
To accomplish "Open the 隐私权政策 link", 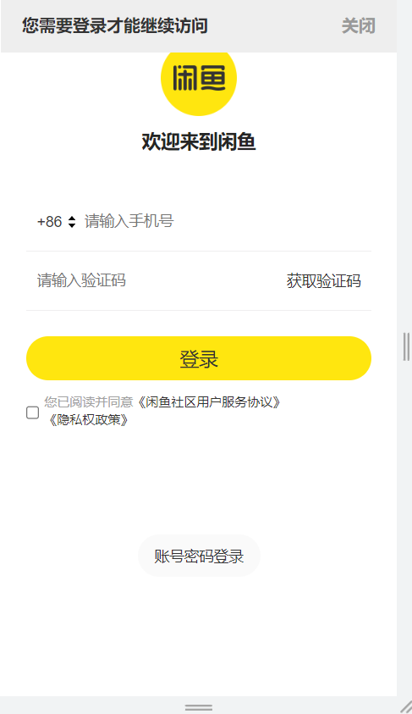I will pyautogui.click(x=89, y=419).
